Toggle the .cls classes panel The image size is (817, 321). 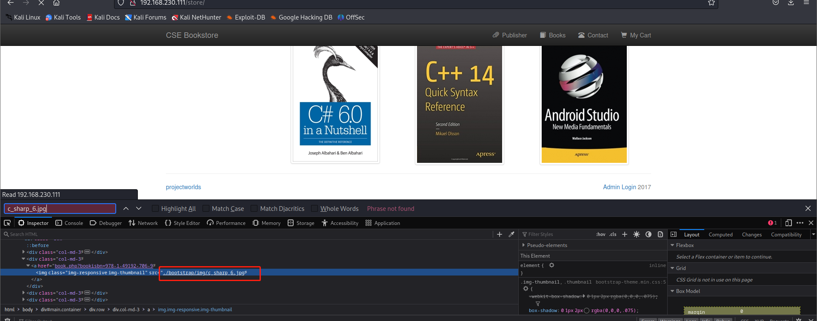coord(613,234)
